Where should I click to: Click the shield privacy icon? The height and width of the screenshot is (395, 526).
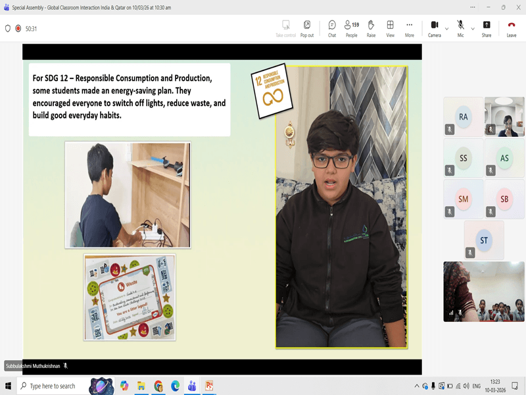(8, 28)
